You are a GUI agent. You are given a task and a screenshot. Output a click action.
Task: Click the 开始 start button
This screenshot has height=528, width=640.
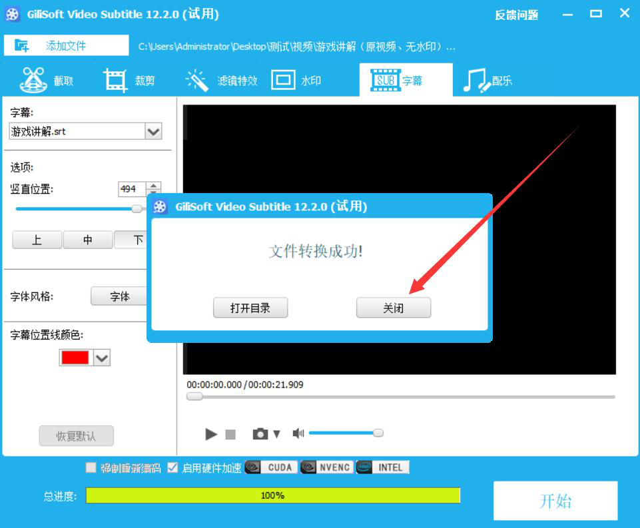(x=555, y=501)
